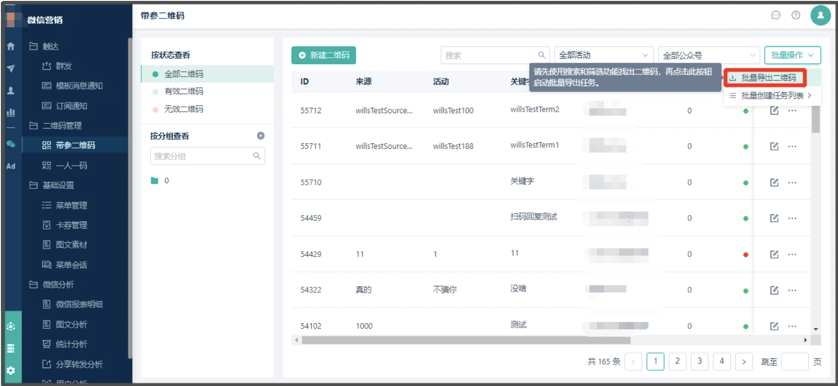Open more options for row 54459
838x386 pixels.
point(792,218)
